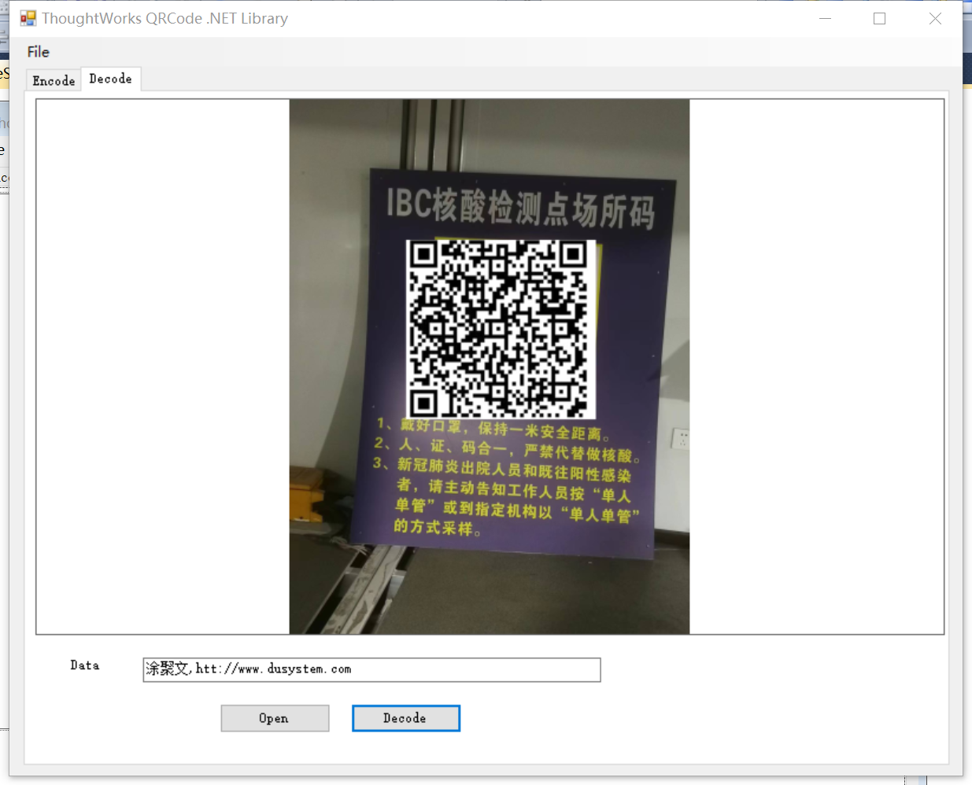This screenshot has height=785, width=972.
Task: Click the QR code photo preview
Action: tap(490, 367)
